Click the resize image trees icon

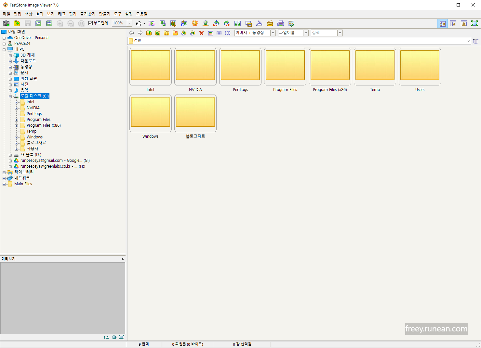coord(163,23)
